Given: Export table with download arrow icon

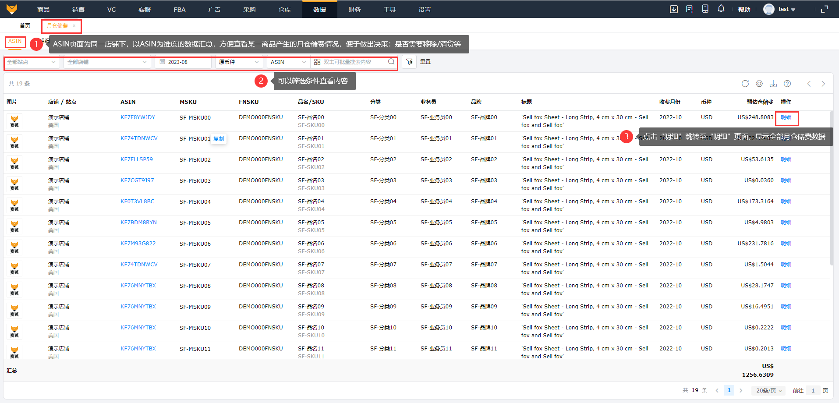Looking at the screenshot, I should [773, 84].
